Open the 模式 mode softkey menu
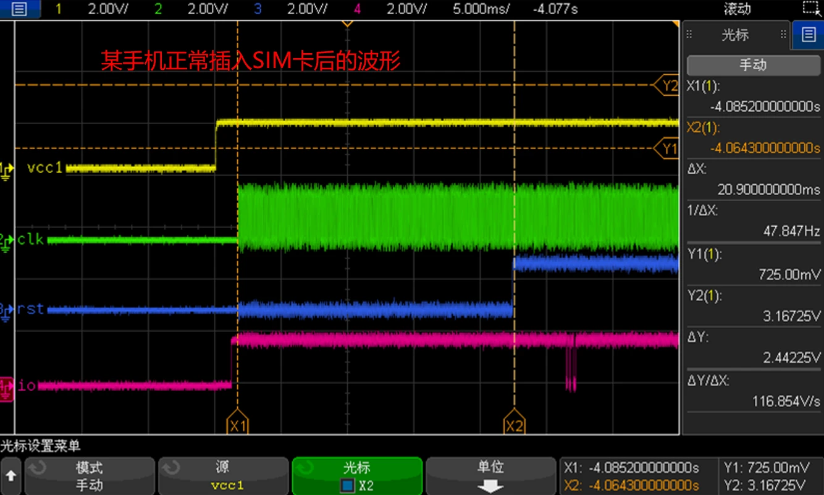This screenshot has width=824, height=495. tap(89, 476)
